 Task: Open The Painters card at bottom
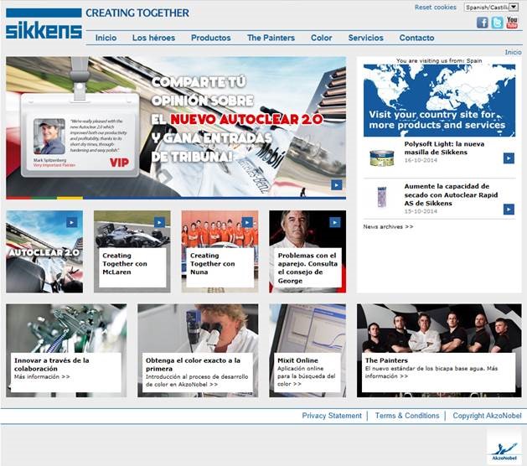click(439, 350)
